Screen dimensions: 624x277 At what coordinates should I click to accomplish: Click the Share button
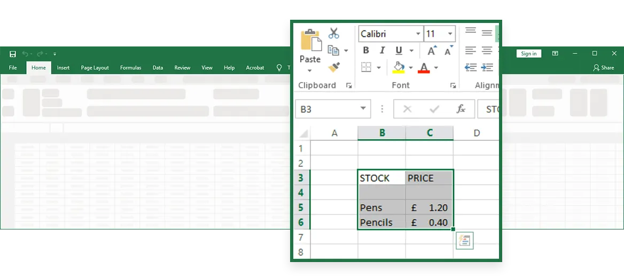[x=604, y=68]
